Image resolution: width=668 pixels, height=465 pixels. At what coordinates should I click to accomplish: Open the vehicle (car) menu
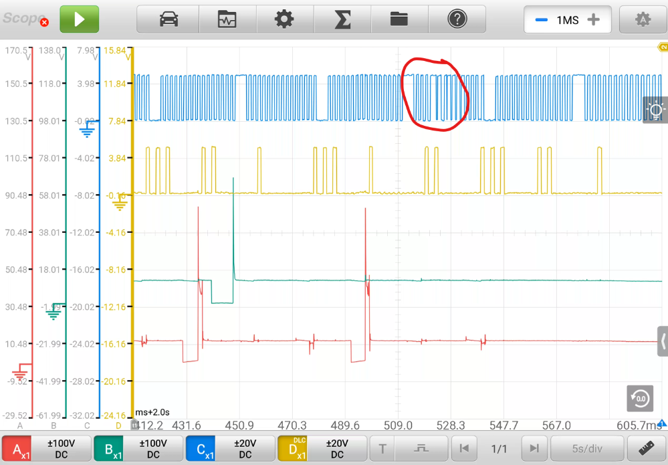pos(169,19)
